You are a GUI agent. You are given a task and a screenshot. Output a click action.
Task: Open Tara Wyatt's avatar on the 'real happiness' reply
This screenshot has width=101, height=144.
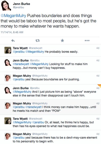tap(8, 121)
